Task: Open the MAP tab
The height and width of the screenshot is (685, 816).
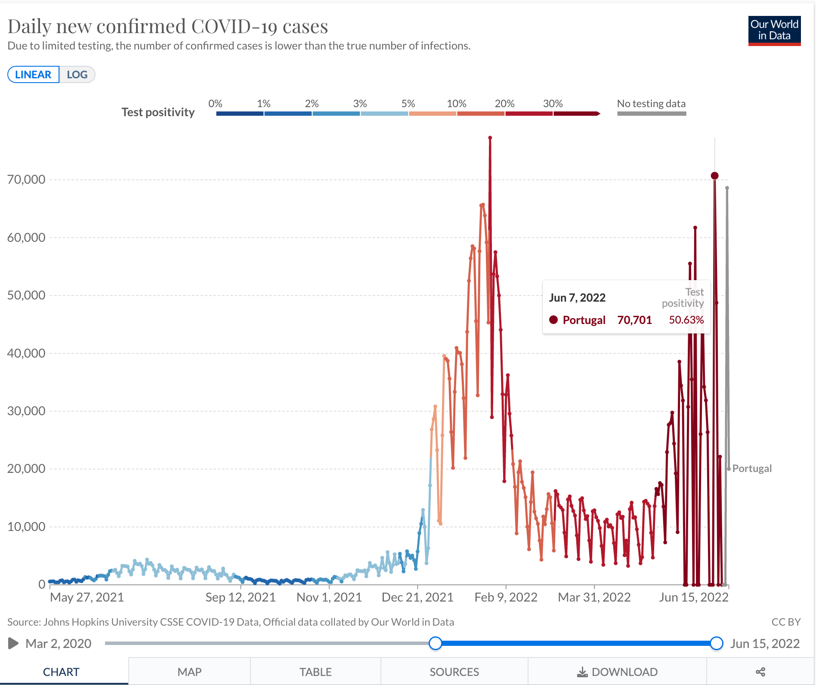Action: click(189, 672)
